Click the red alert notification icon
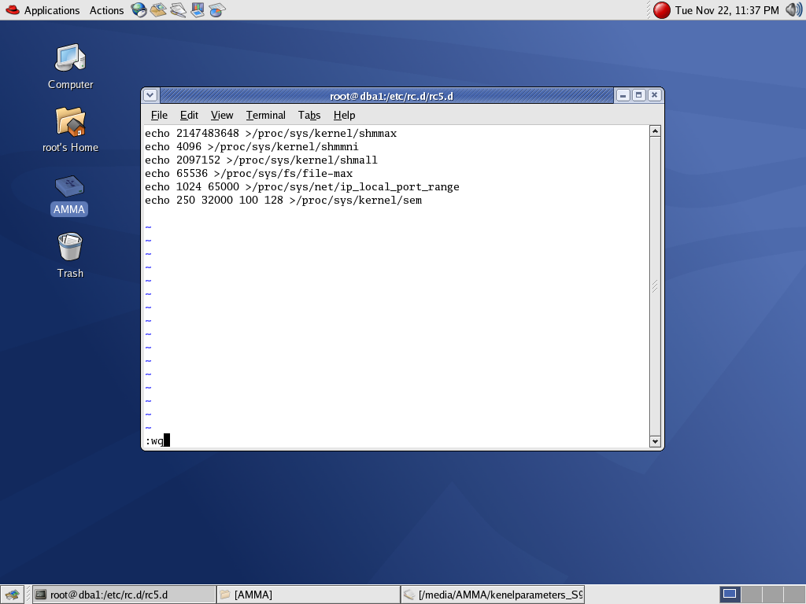 pos(661,10)
